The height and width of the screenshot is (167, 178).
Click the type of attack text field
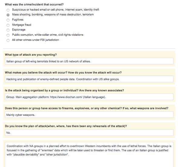tap(89, 61)
